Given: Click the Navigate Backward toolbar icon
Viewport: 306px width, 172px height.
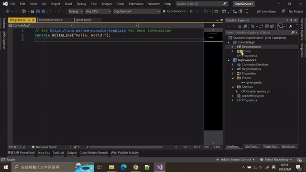Looking at the screenshot, I should tap(8, 11).
